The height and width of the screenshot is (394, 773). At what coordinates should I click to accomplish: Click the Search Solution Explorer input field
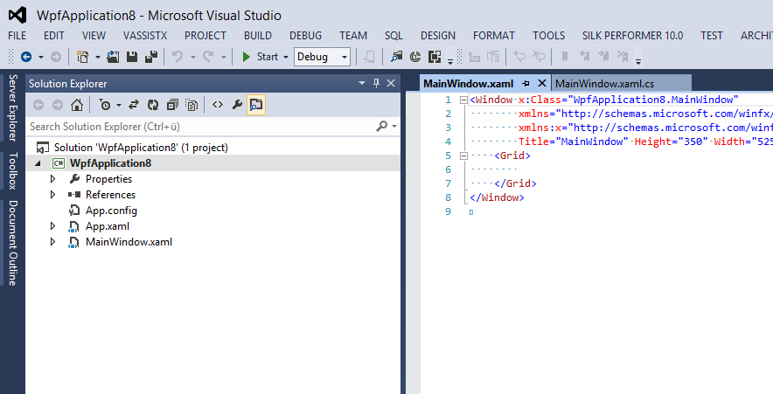[199, 127]
